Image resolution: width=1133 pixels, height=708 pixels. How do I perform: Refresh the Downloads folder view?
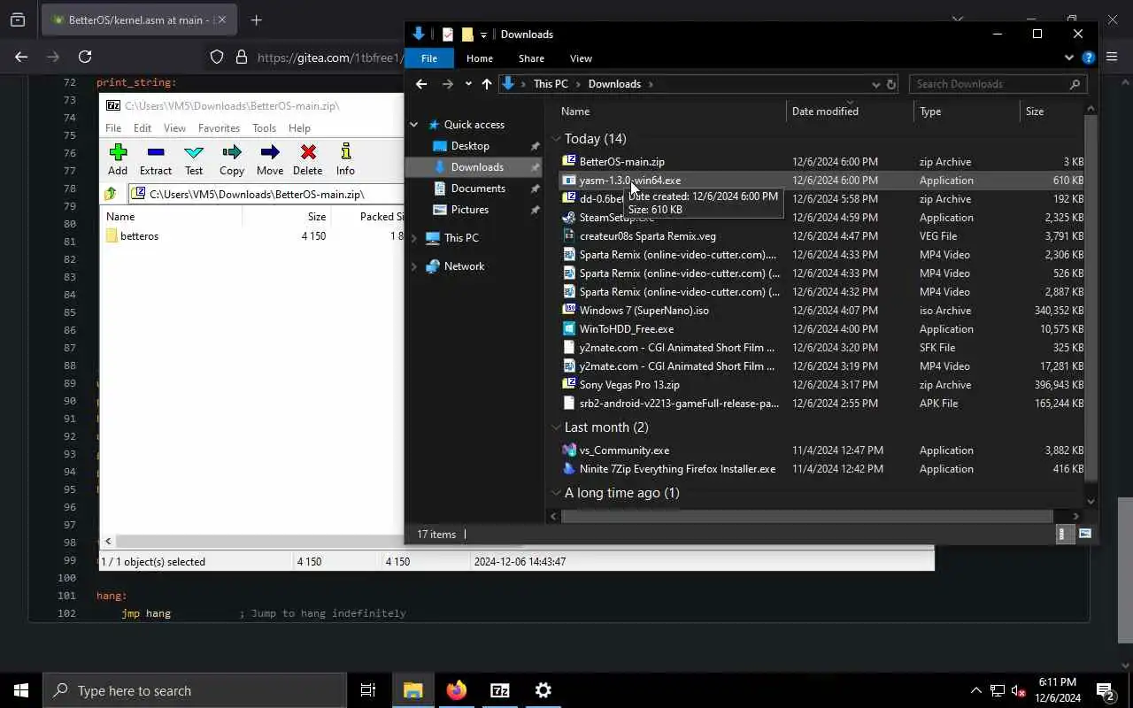coord(891,84)
